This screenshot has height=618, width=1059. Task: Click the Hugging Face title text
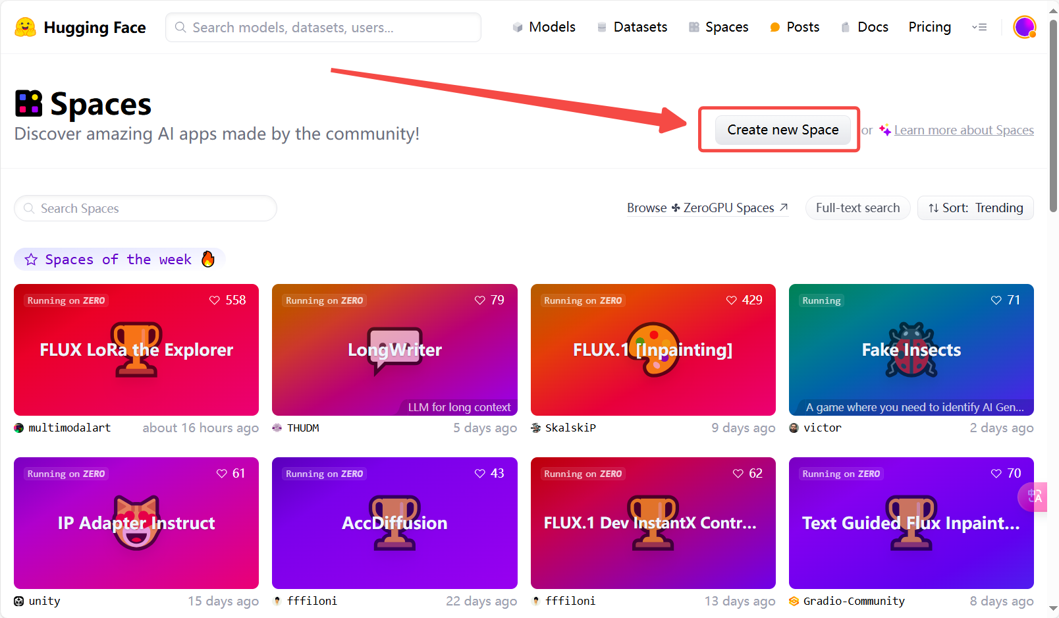click(95, 28)
